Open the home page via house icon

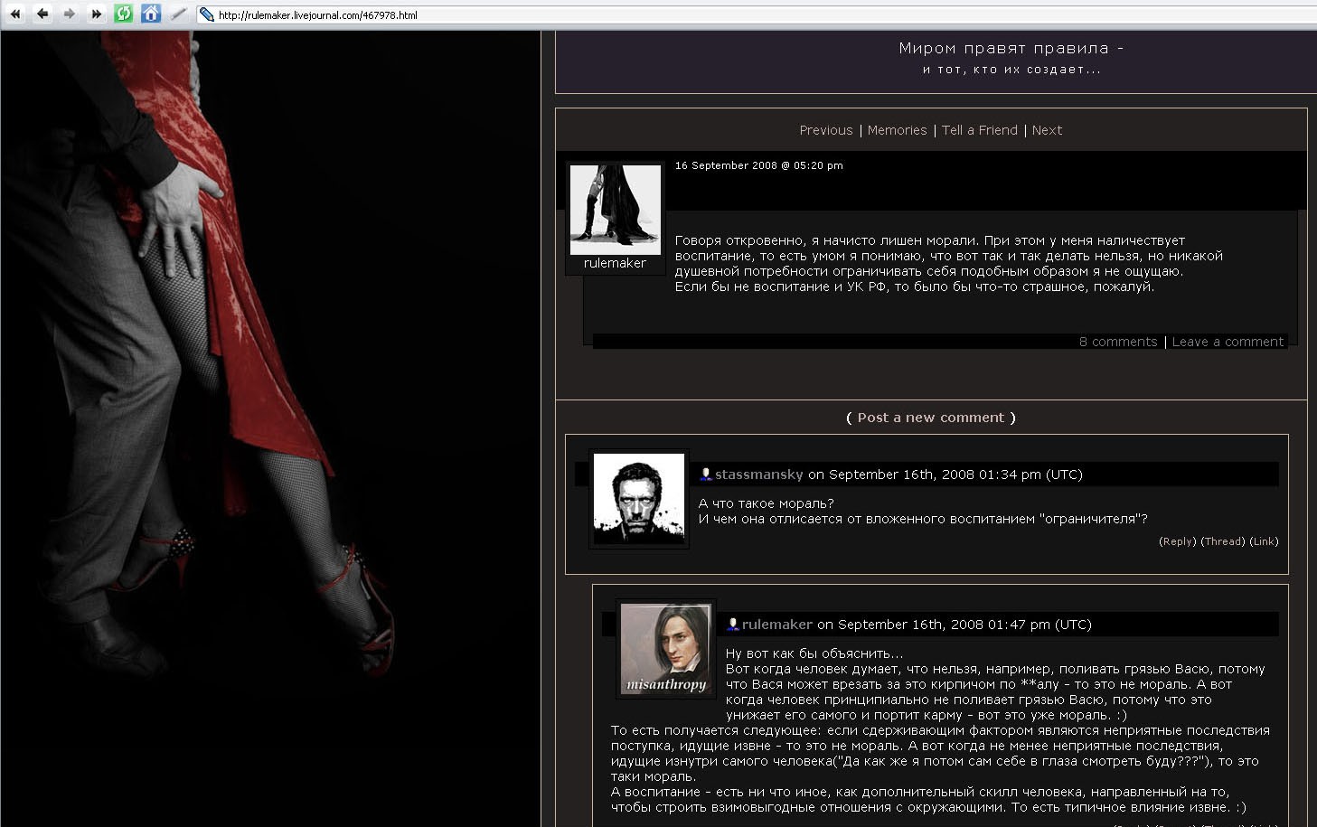(151, 14)
